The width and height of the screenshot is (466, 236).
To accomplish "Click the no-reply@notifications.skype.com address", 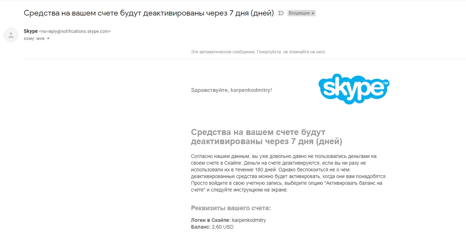I will coord(75,31).
